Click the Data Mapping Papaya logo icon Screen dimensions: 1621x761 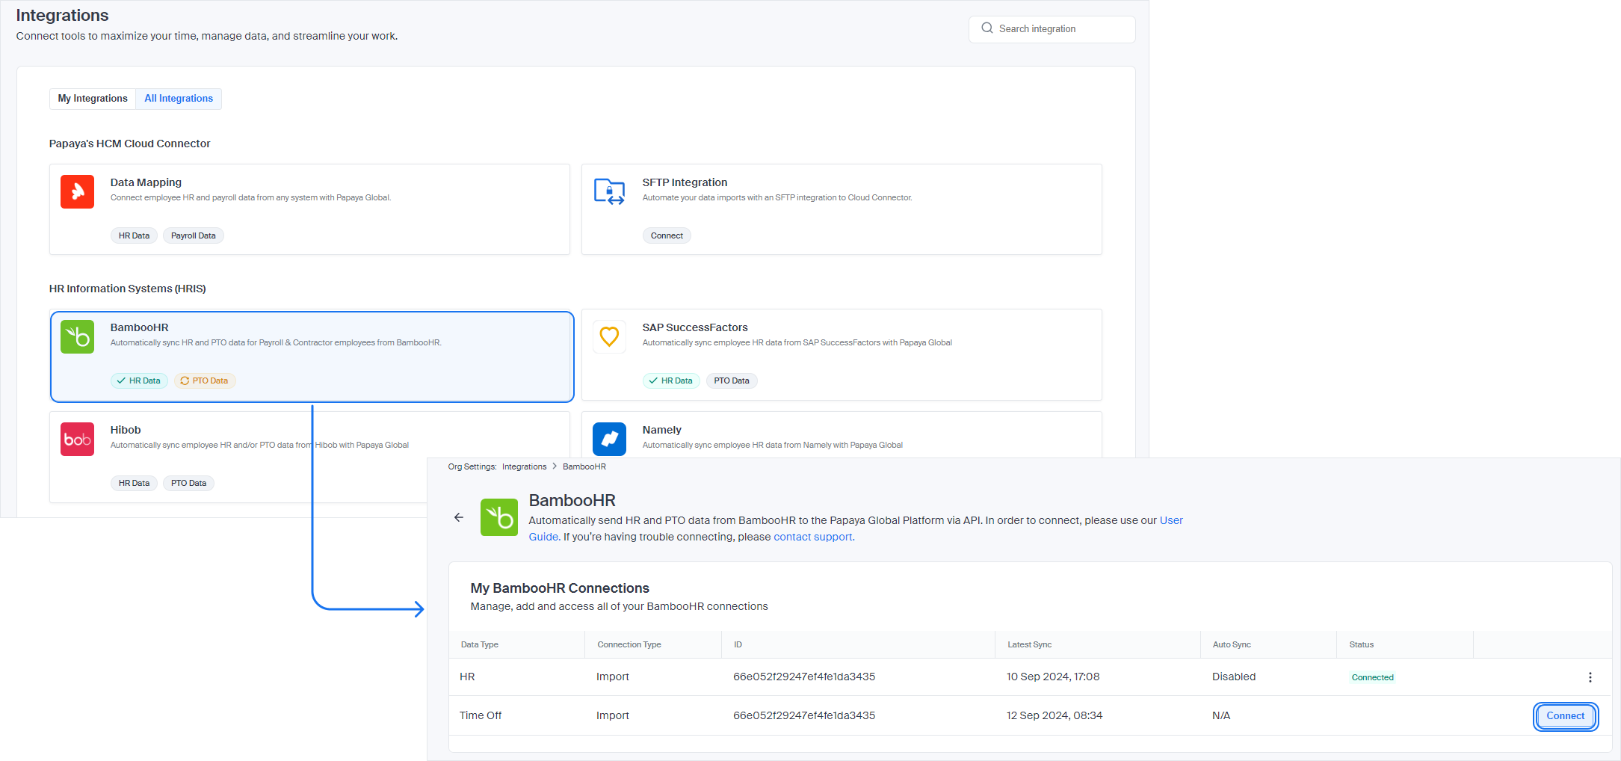click(77, 192)
